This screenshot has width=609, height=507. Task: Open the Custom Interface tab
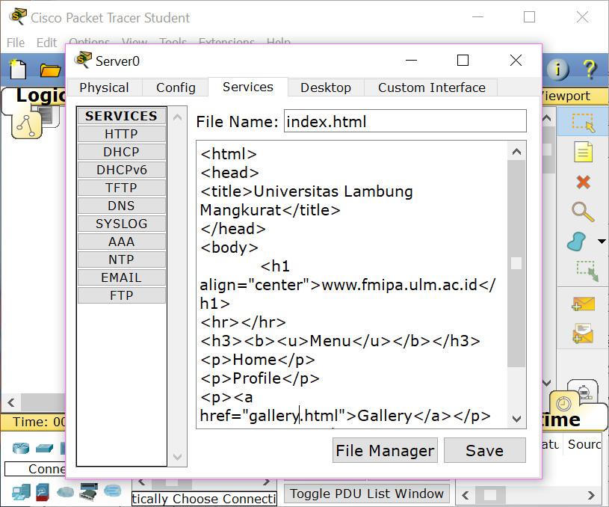coord(431,88)
